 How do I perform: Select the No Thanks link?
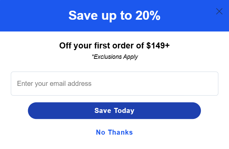pos(114,132)
